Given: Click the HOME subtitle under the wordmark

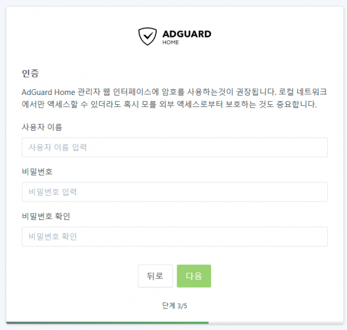Looking at the screenshot, I should tap(171, 42).
